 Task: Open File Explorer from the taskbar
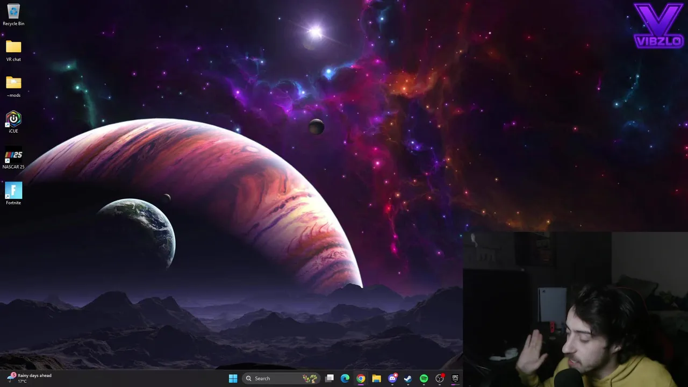point(376,378)
